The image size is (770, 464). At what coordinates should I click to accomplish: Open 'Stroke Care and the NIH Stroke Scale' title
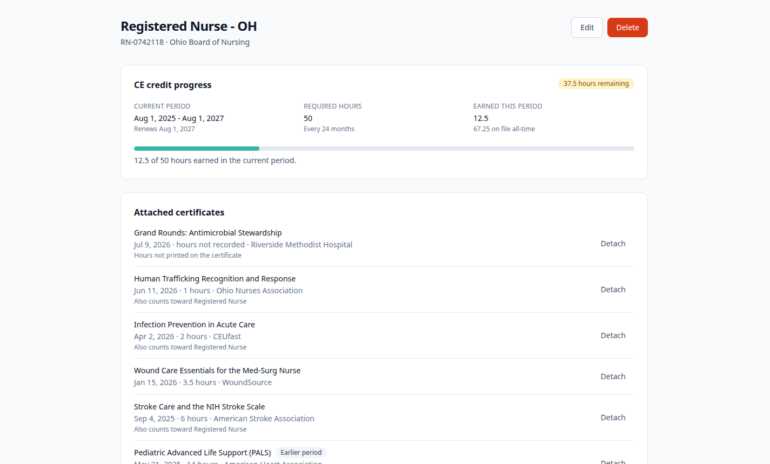[x=199, y=407]
